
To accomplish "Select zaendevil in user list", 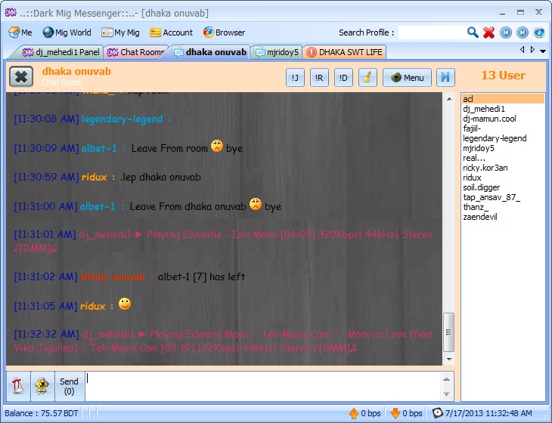I will (x=503, y=217).
